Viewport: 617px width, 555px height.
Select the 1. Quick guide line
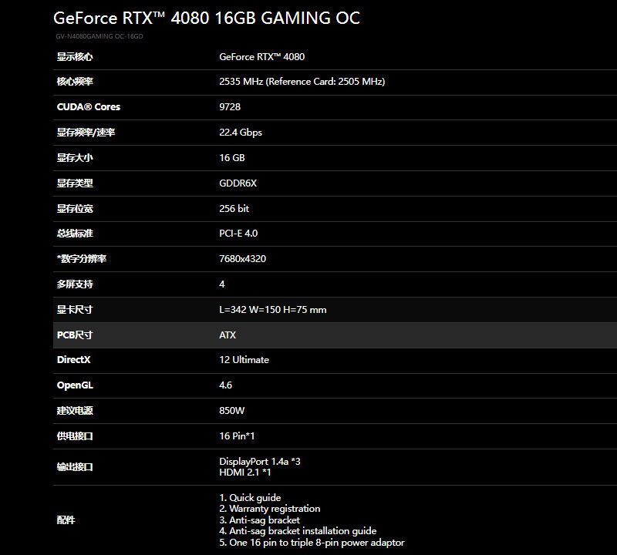(x=250, y=497)
